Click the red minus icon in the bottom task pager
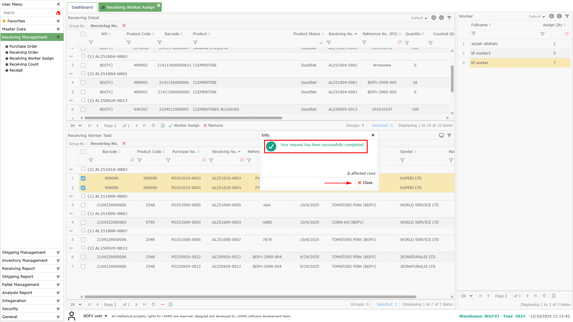The width and height of the screenshot is (573, 322). pos(163,304)
